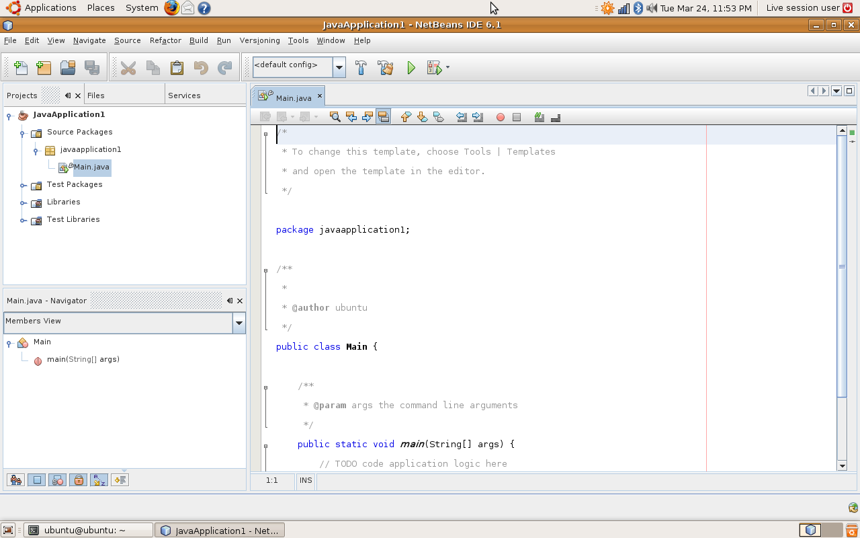This screenshot has height=538, width=860.
Task: Click the Paste clipboard icon
Action: pyautogui.click(x=177, y=67)
